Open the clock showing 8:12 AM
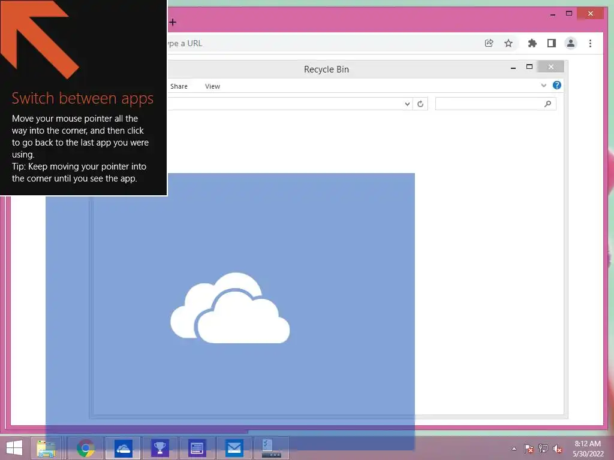This screenshot has height=460, width=614. tap(588, 449)
